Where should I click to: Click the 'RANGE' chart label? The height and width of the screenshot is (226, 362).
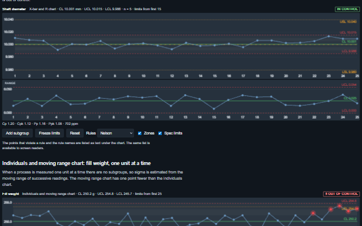click(10, 83)
